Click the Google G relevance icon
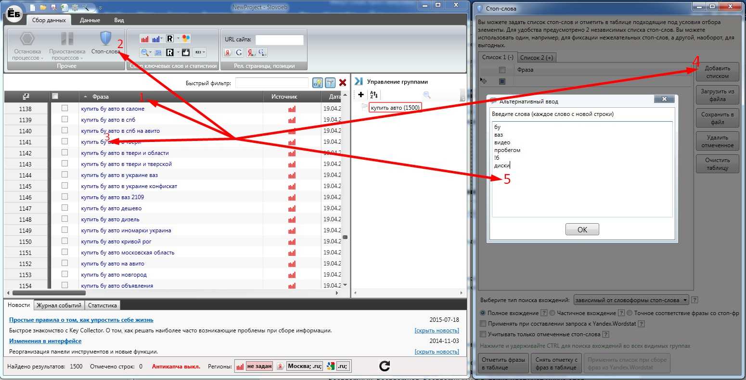The height and width of the screenshot is (380, 746). click(x=239, y=52)
